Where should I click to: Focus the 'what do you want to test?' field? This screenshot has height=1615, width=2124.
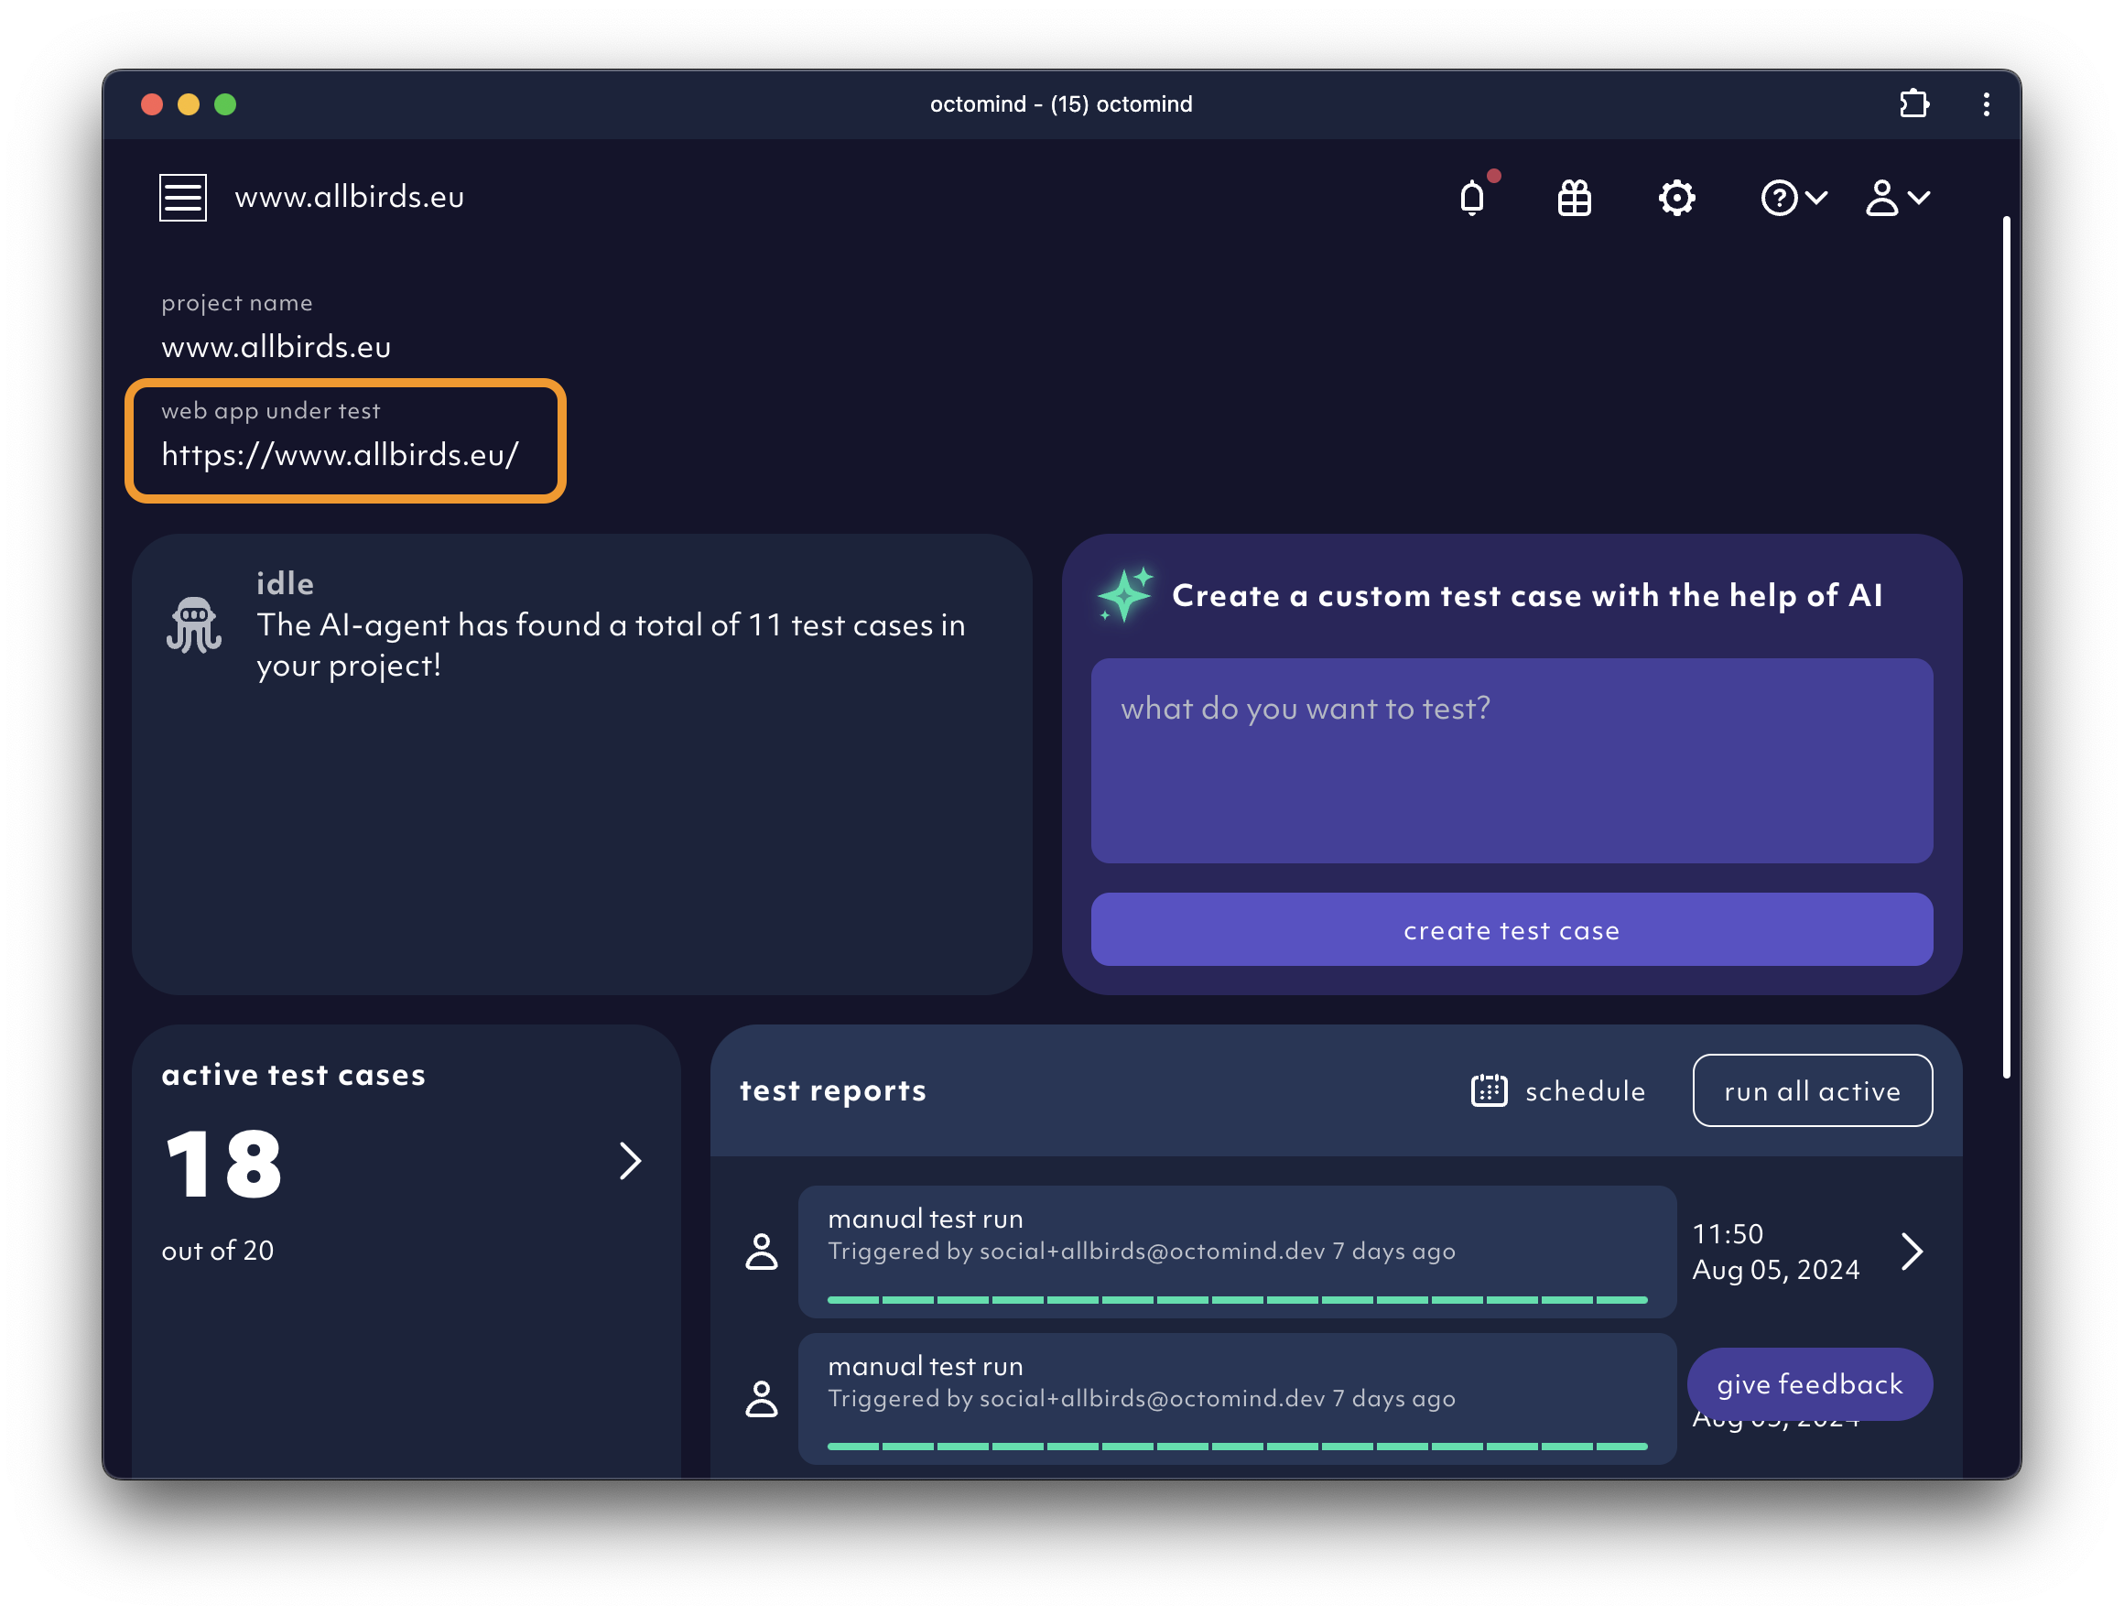[x=1511, y=761]
